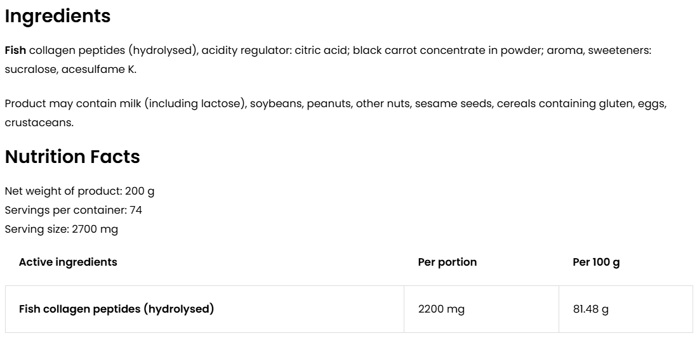Click the citric acid ingredient text
Screen dimensions: 697x338
pos(320,51)
